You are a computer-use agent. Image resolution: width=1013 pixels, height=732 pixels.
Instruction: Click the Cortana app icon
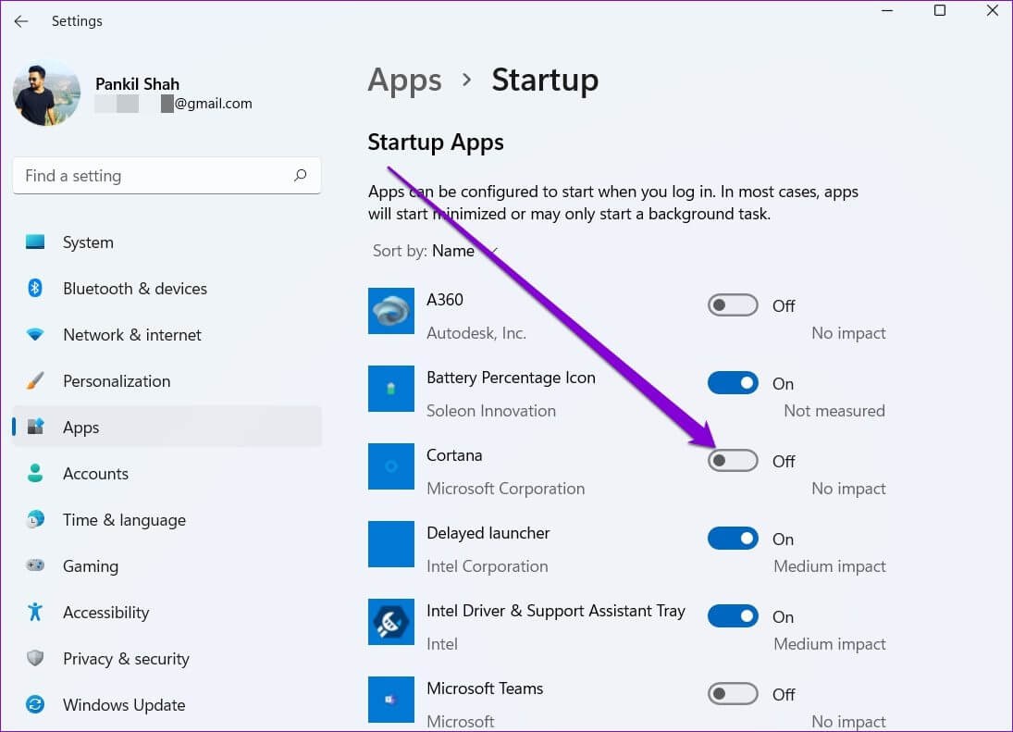390,465
